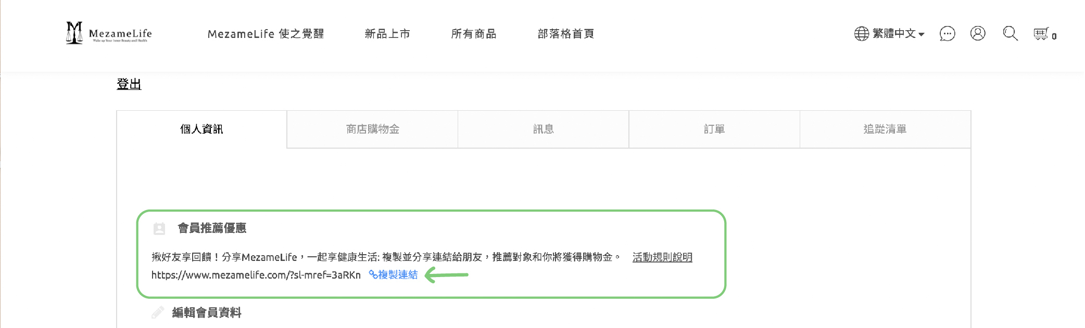
Task: Open 部落格首頁 menu item
Action: click(x=566, y=34)
